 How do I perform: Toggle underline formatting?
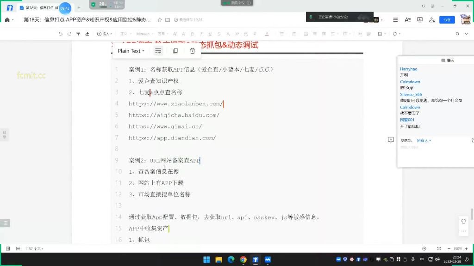[x=210, y=34]
